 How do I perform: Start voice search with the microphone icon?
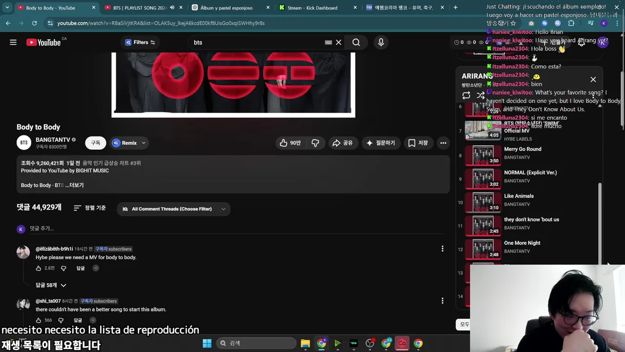point(381,43)
